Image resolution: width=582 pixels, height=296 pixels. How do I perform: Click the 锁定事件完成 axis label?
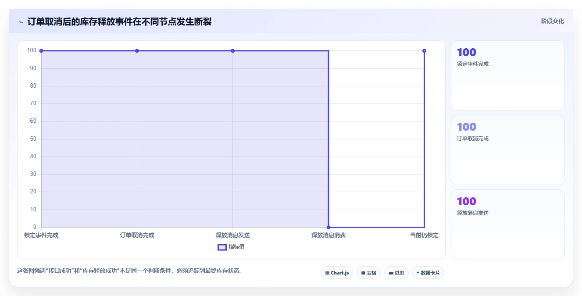click(x=41, y=235)
